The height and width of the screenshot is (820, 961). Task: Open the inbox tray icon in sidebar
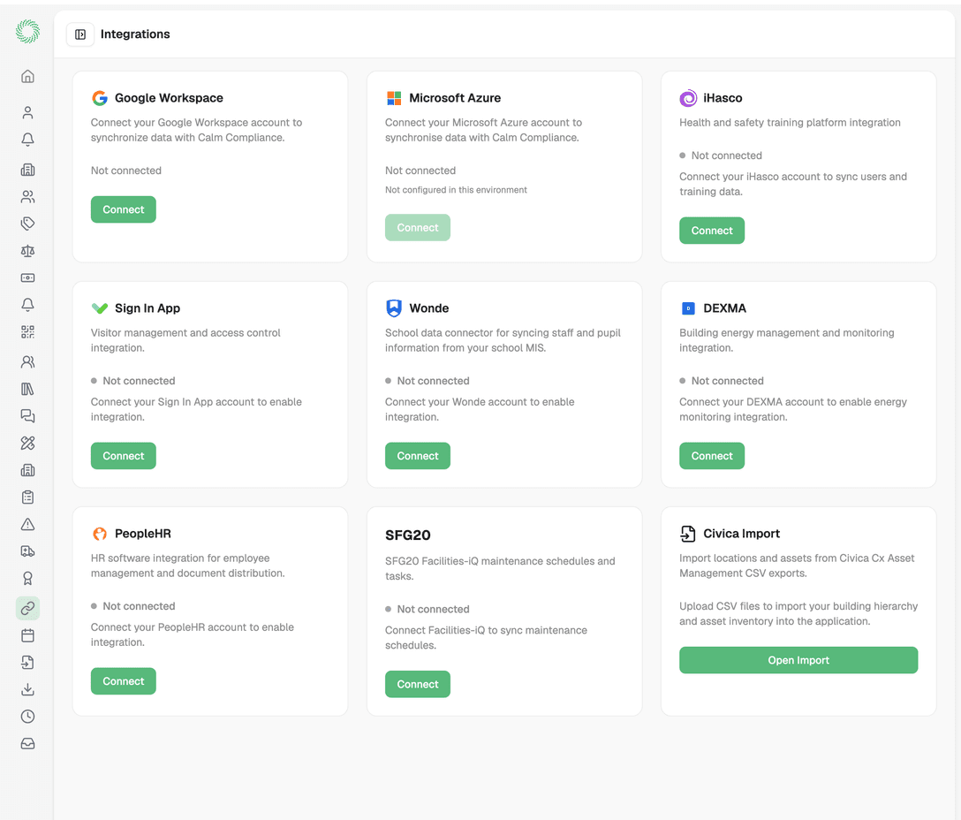click(x=27, y=743)
